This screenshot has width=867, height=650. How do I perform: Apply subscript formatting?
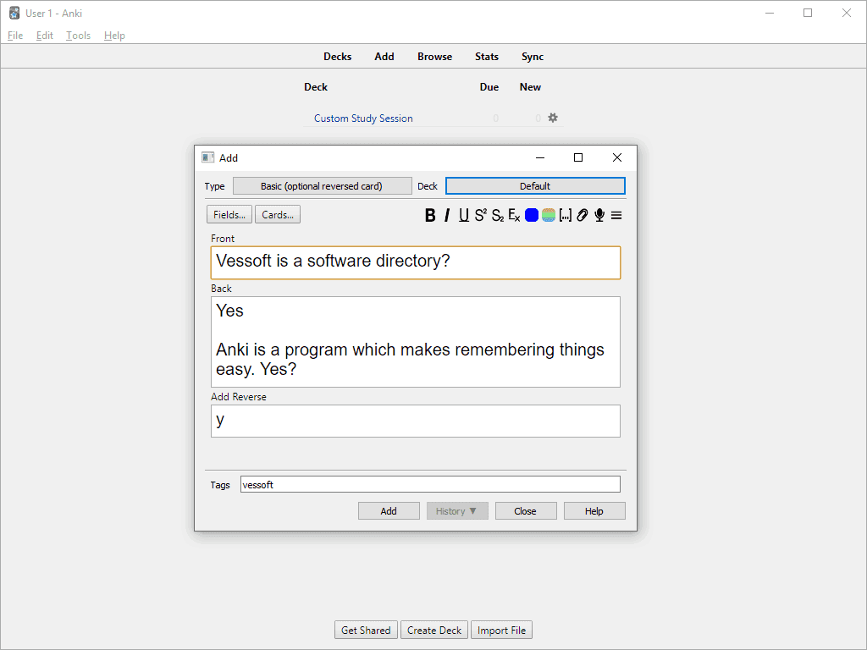tap(498, 215)
